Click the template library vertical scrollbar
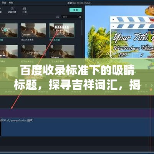Viewport: 154px width, 154px height. (82, 28)
